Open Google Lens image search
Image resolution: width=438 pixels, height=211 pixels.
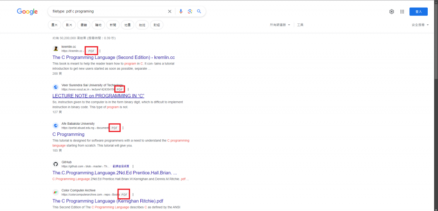point(190,12)
